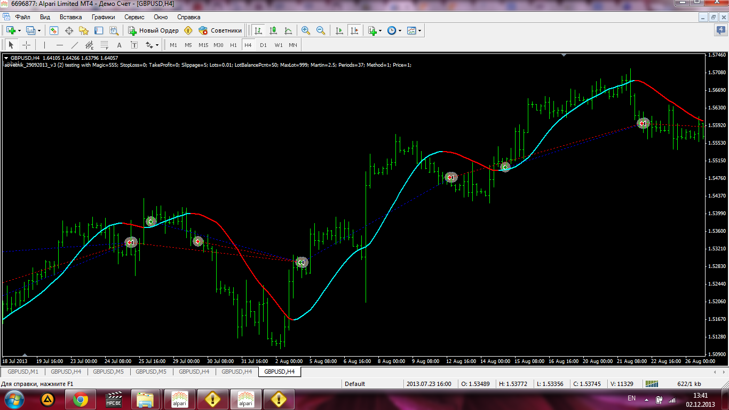Viewport: 729px width, 410px height.
Task: Switch timeframe to D1
Action: [263, 45]
